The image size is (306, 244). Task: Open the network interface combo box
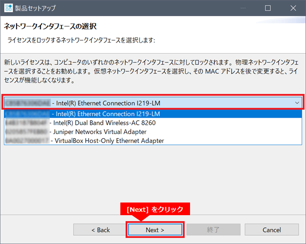click(153, 103)
